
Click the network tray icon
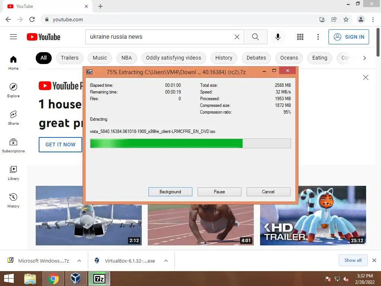(337, 279)
